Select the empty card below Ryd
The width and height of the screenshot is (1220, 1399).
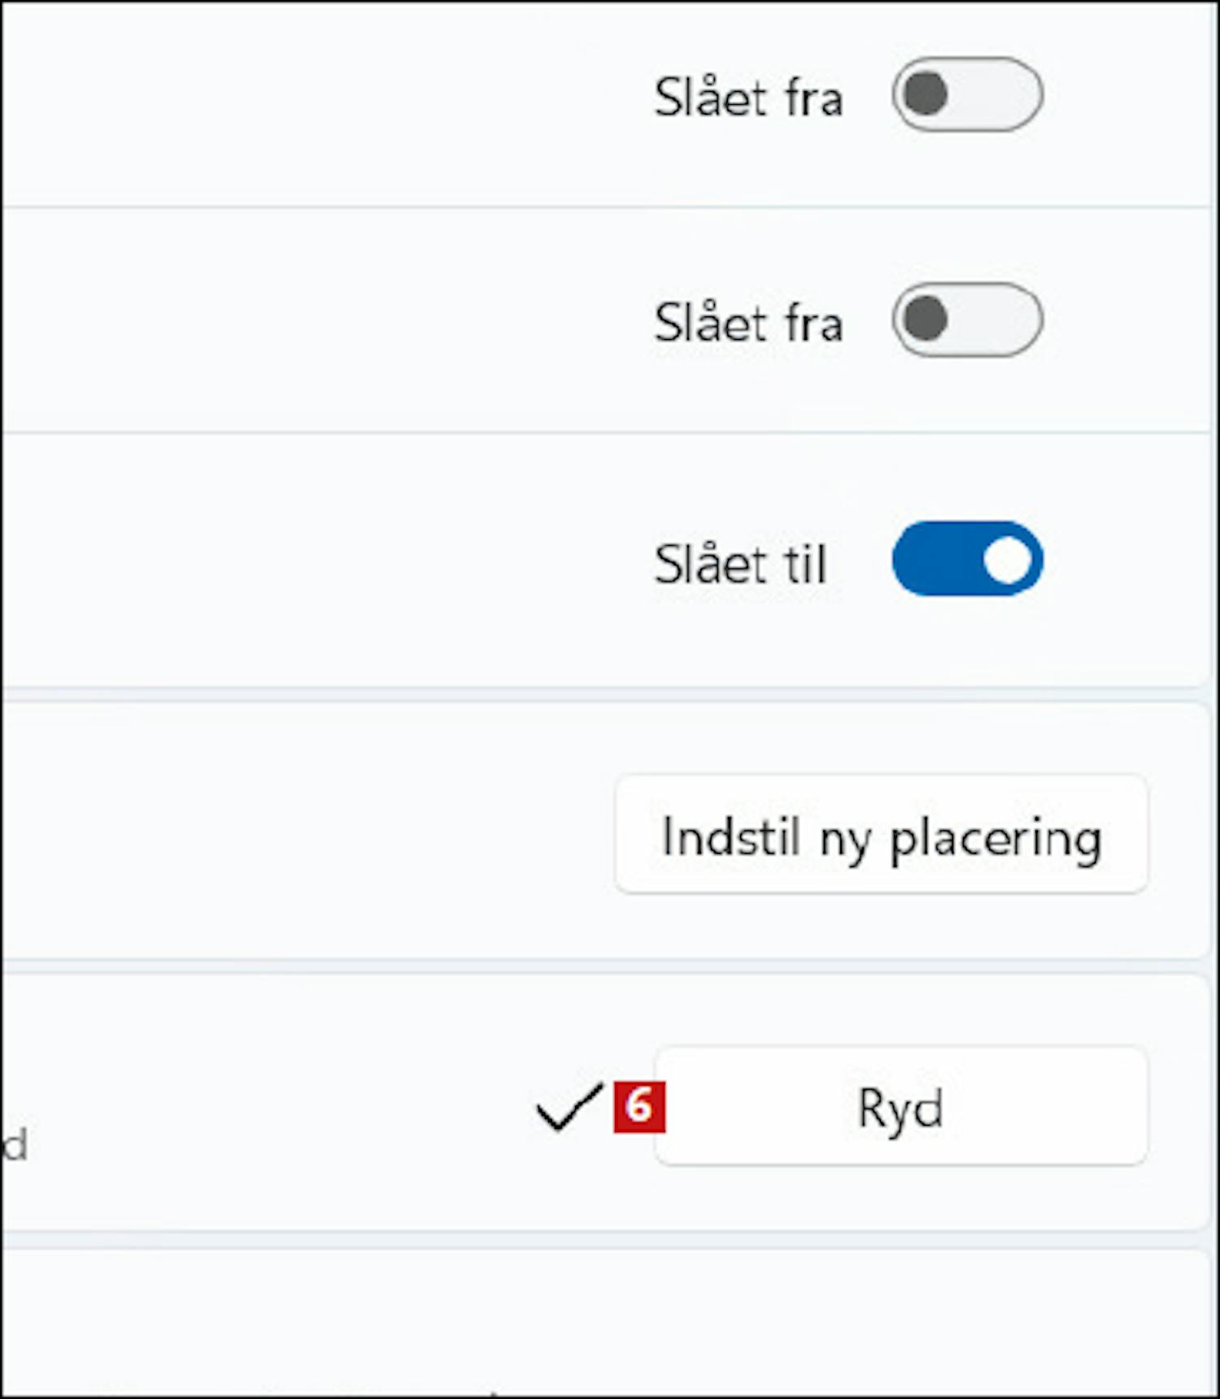coord(607,1322)
